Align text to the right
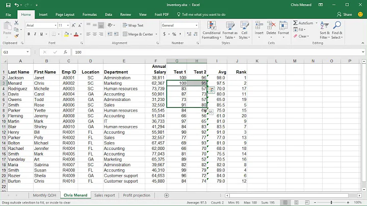The image size is (367, 206). point(101,34)
